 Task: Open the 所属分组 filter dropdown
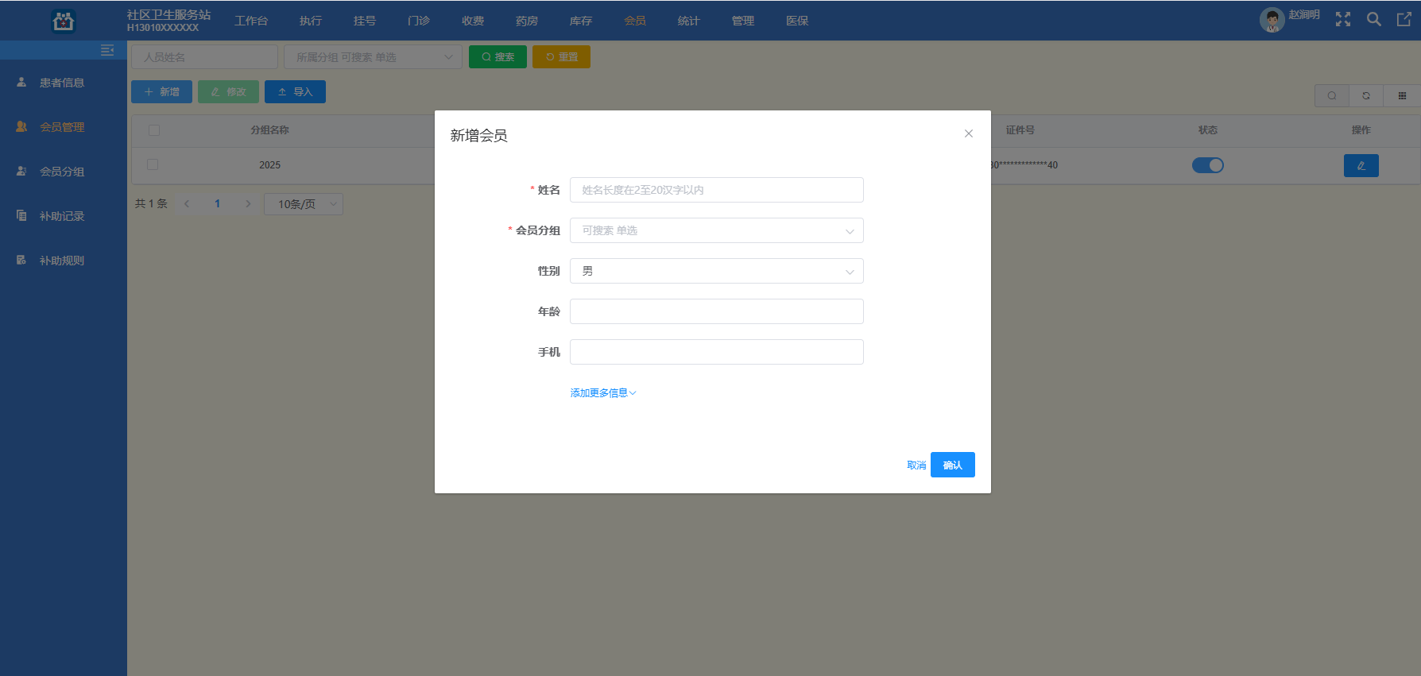(374, 57)
